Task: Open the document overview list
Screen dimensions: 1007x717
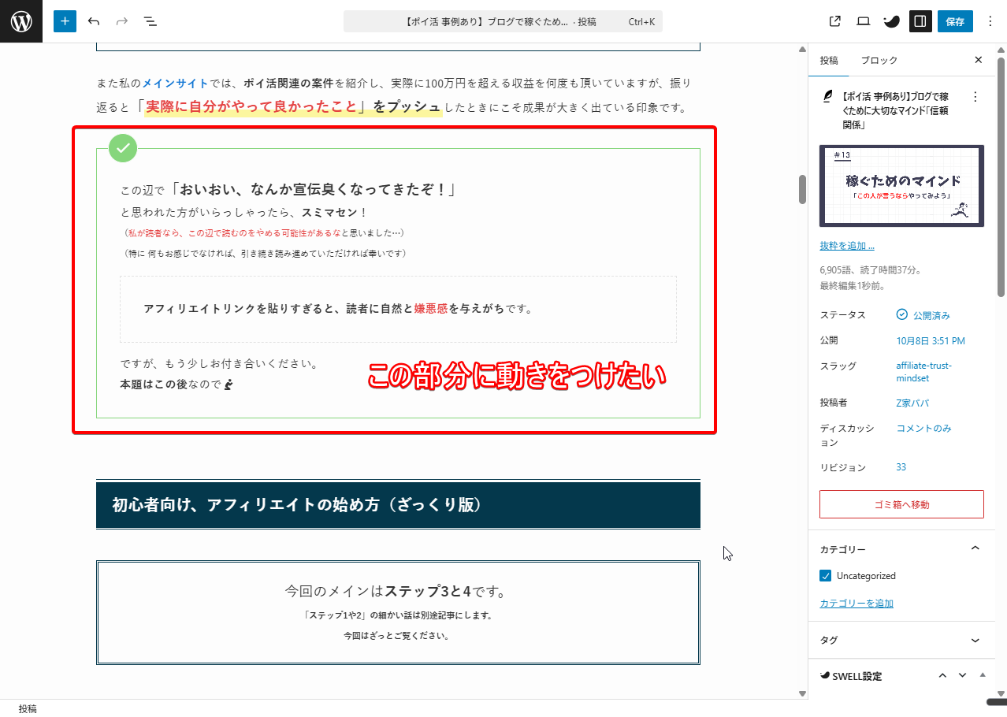Action: pyautogui.click(x=150, y=21)
